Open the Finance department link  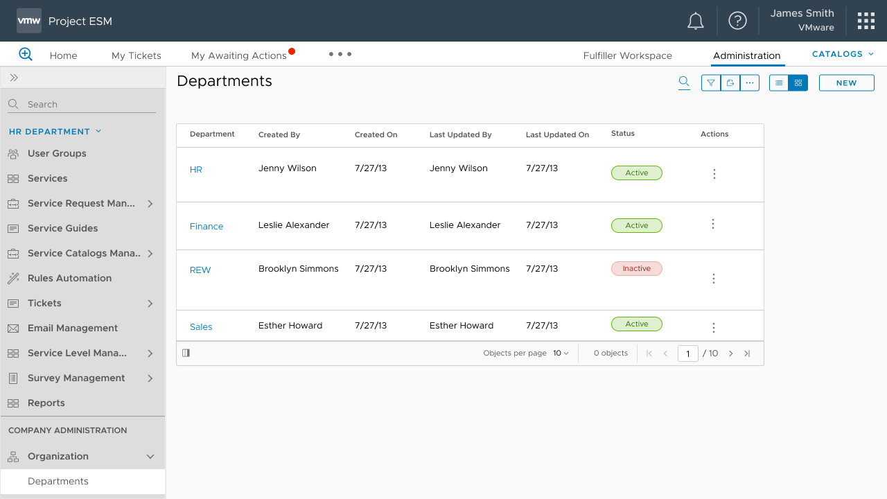[x=206, y=225]
